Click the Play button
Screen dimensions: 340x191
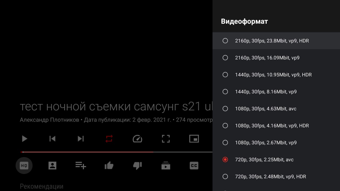(x=24, y=139)
